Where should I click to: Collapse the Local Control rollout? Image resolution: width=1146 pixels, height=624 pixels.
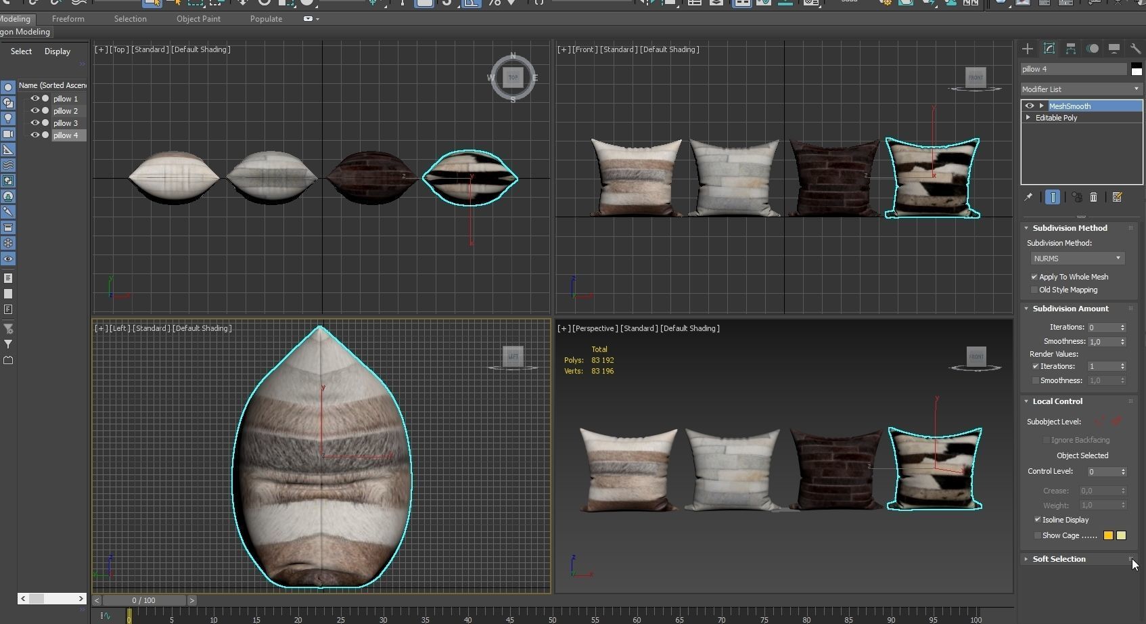click(1026, 401)
